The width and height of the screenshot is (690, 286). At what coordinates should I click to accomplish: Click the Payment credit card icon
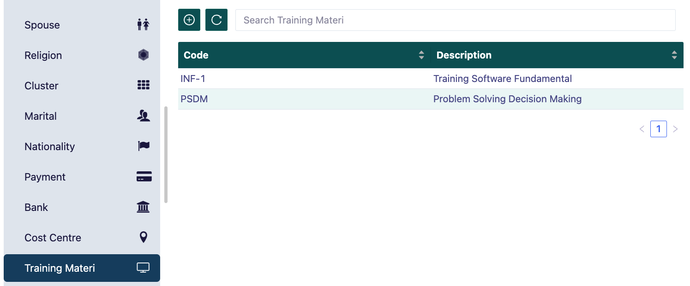pyautogui.click(x=144, y=176)
